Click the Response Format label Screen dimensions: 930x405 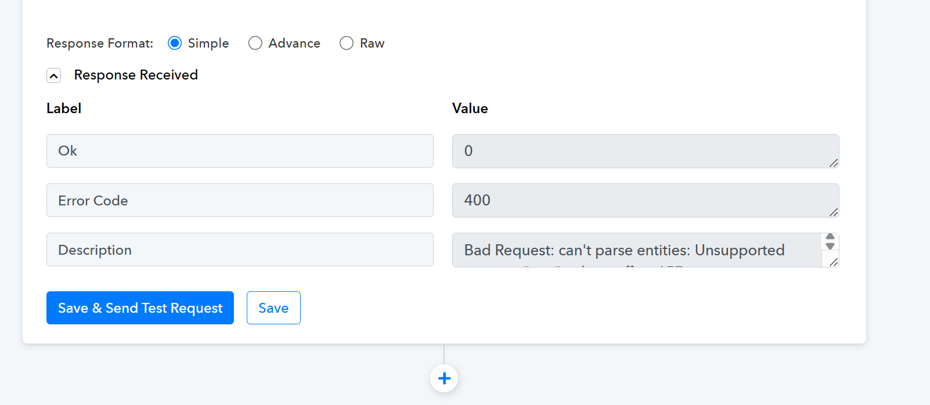click(100, 44)
